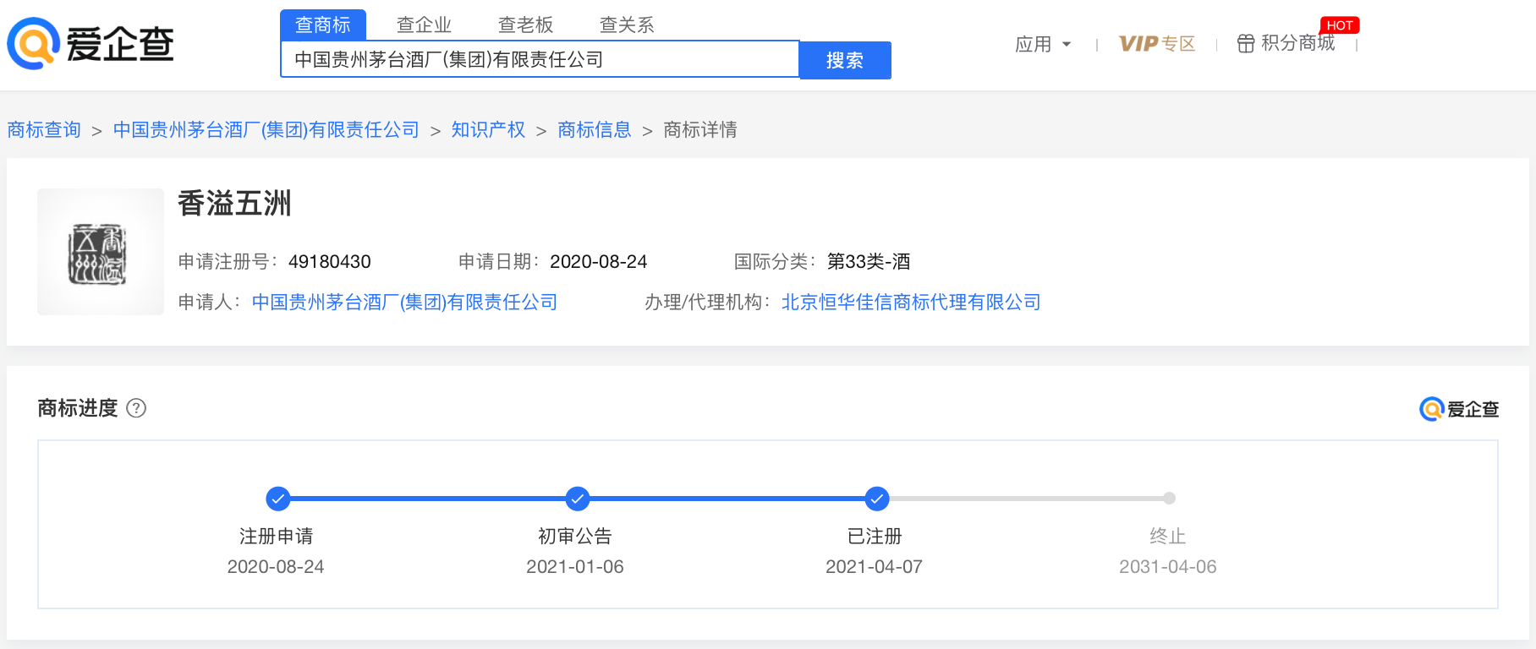Select application date 2020-08-24 in the header info
This screenshot has width=1536, height=649.
pos(599,262)
